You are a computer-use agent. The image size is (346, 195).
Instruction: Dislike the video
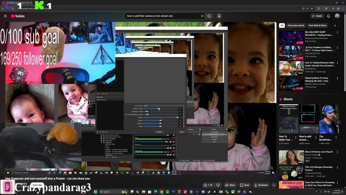click(218, 185)
